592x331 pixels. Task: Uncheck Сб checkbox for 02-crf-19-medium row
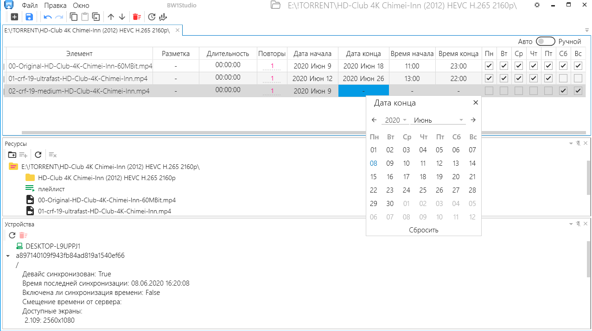[563, 91]
